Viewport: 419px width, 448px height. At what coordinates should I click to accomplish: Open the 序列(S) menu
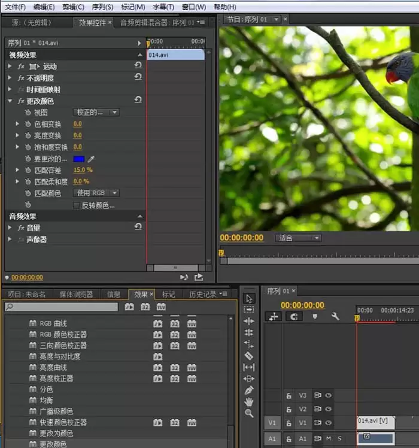point(101,7)
